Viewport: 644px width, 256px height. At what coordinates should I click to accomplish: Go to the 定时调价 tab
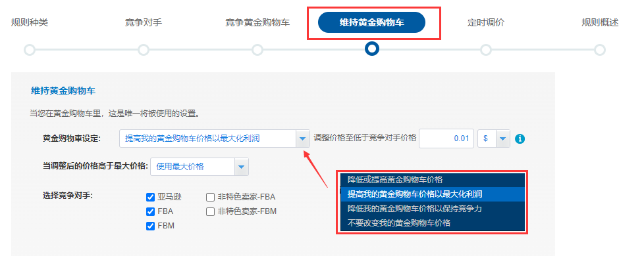point(486,22)
